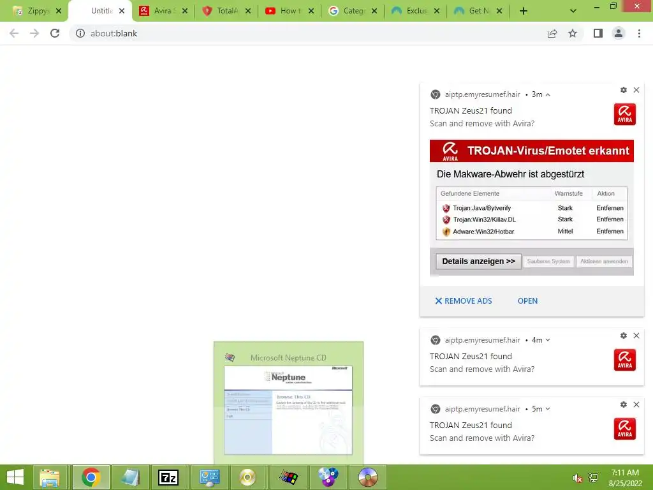The height and width of the screenshot is (490, 653).
Task: Close the Get N tab
Action: 499,11
